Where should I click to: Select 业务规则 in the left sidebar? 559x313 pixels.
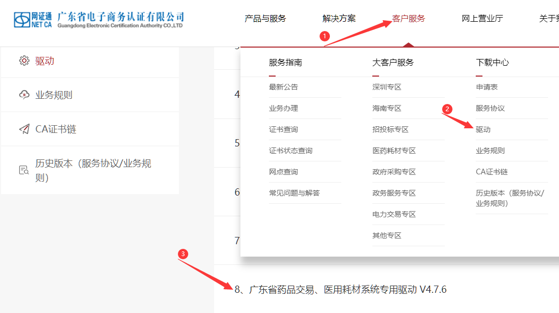pyautogui.click(x=54, y=95)
